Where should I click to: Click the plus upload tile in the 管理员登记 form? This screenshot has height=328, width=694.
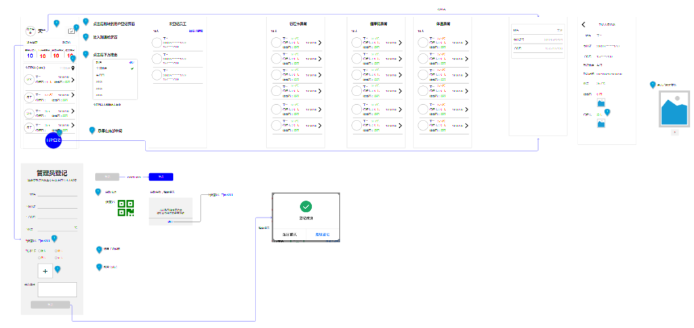point(45,271)
